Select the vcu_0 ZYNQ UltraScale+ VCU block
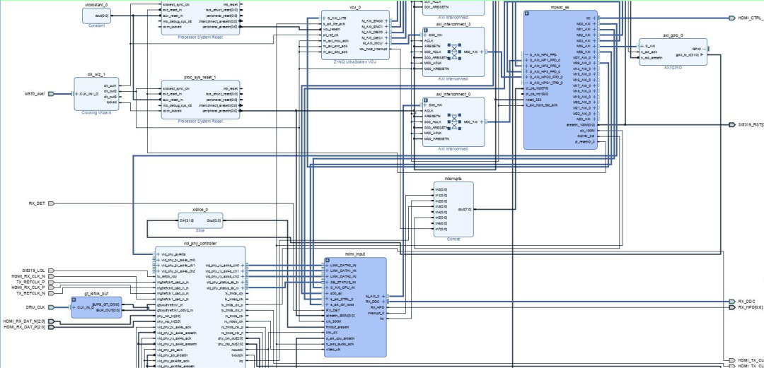The width and height of the screenshot is (764, 368). [x=355, y=35]
